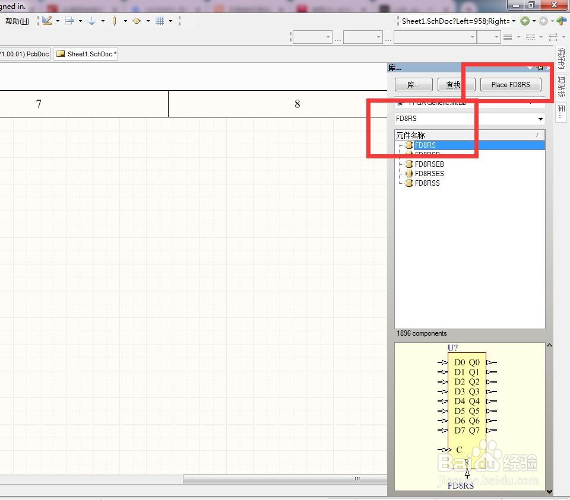Open the 剪贴板 clipboard side tab
570x500 pixels.
[x=561, y=87]
